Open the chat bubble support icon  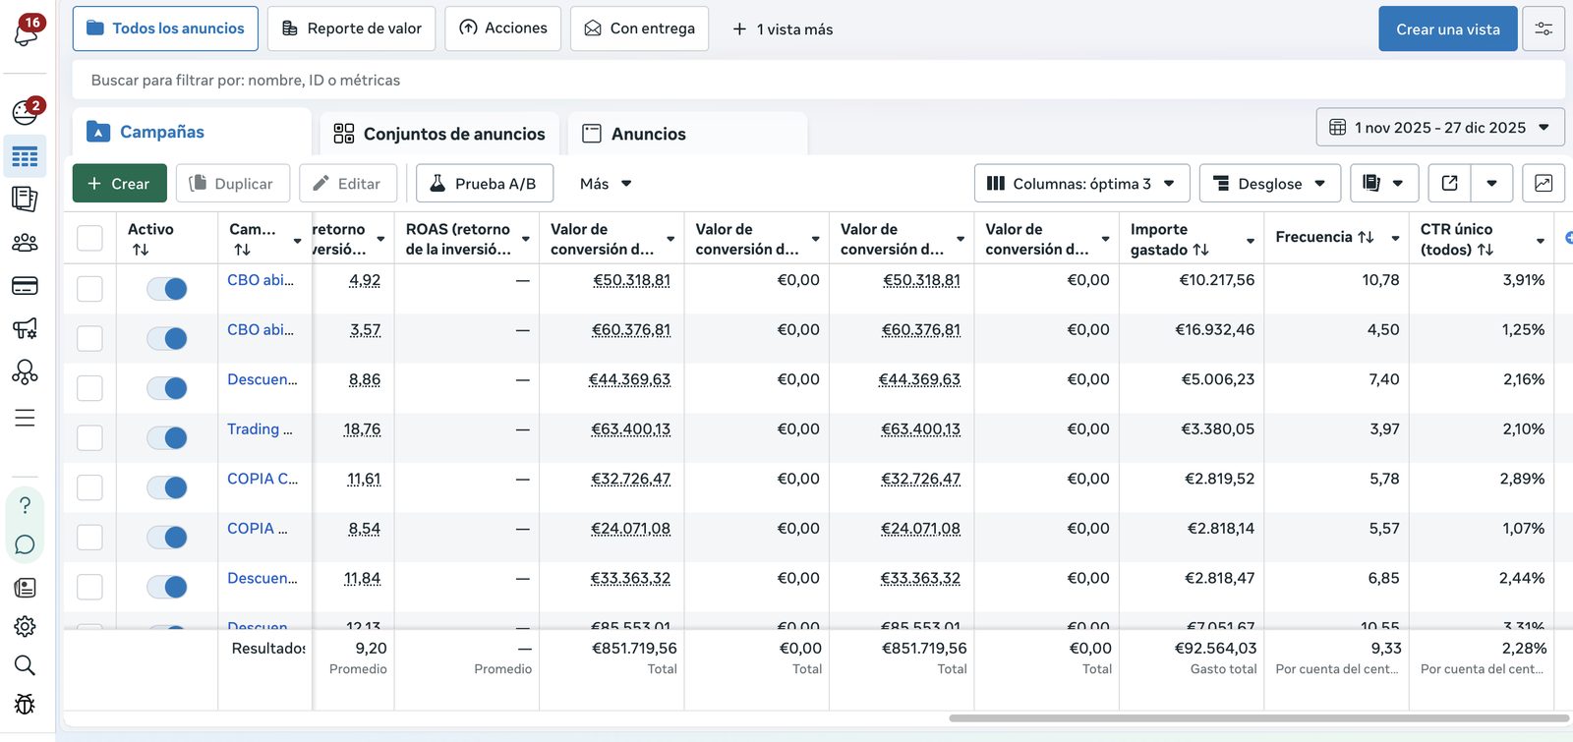[25, 544]
